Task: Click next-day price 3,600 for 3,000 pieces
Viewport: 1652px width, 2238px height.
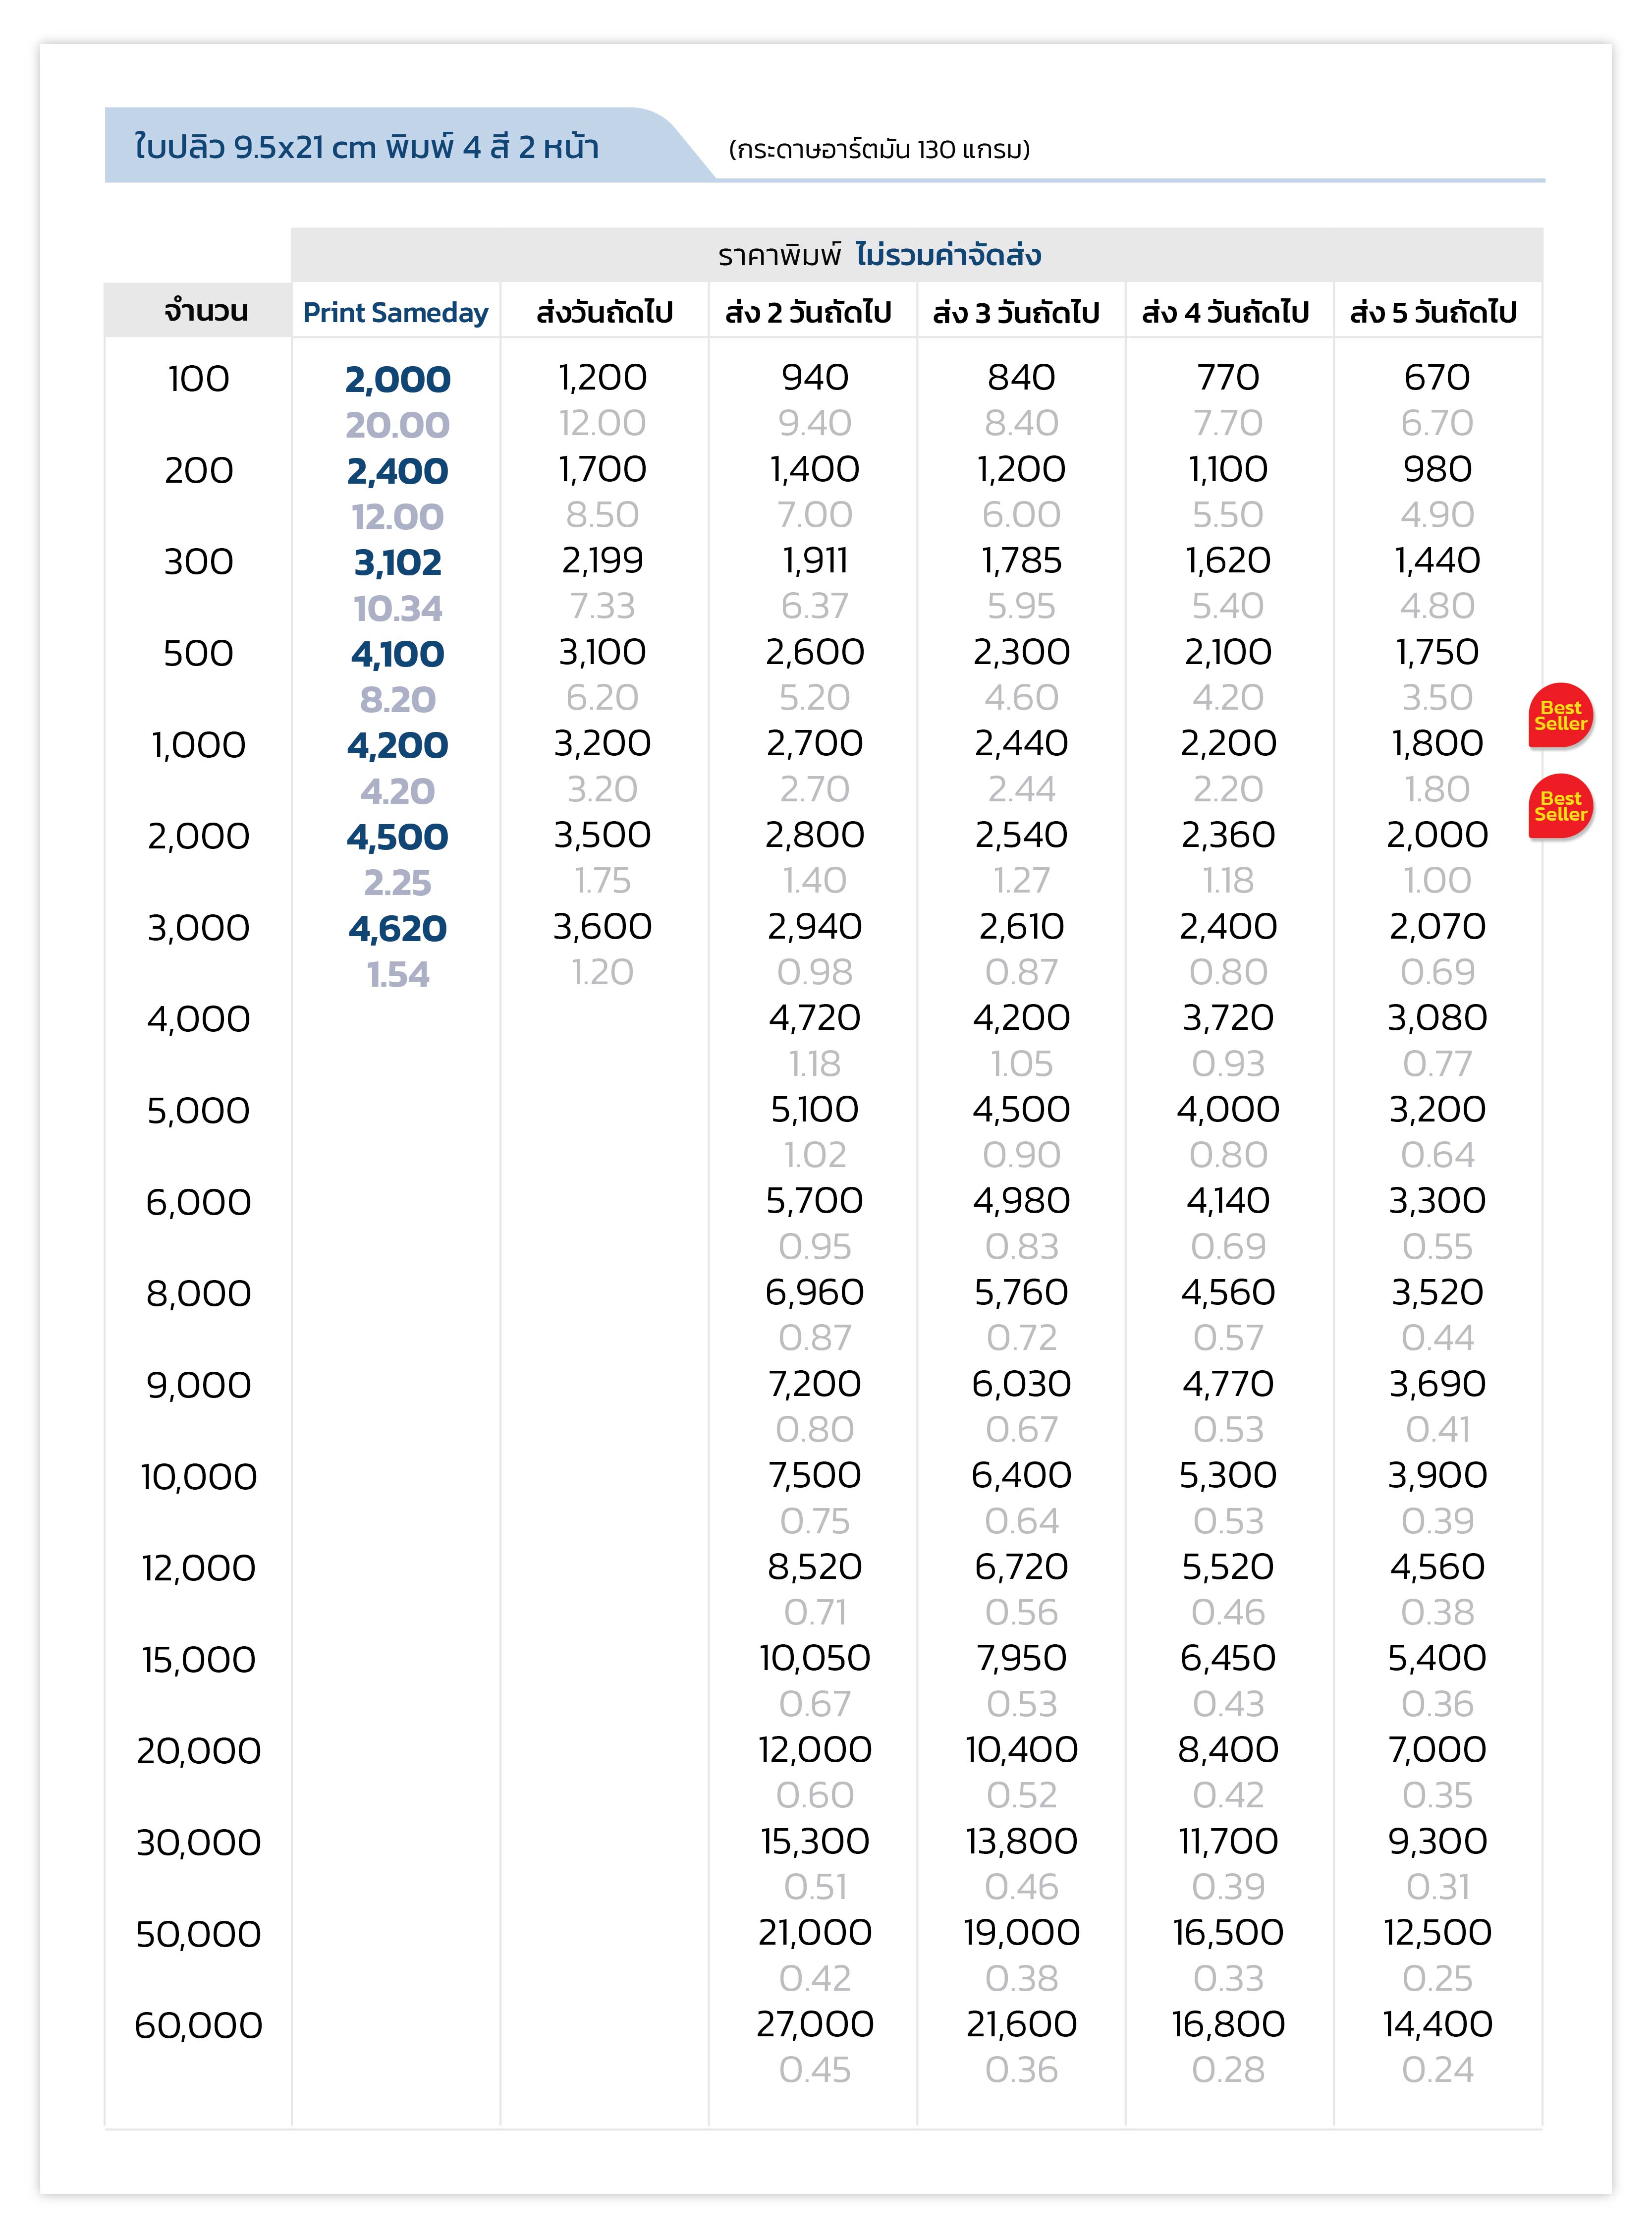Action: click(x=602, y=926)
